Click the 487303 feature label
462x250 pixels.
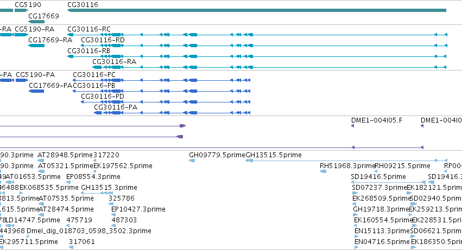(124, 220)
